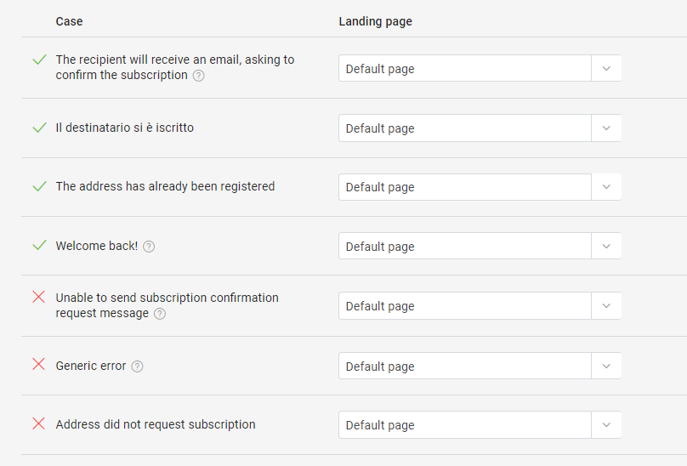Image resolution: width=687 pixels, height=466 pixels.
Task: Open dropdown chevron for 'Il destinatario si è iscritto'
Action: click(606, 128)
